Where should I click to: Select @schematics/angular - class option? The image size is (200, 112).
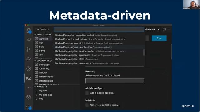point(99,59)
